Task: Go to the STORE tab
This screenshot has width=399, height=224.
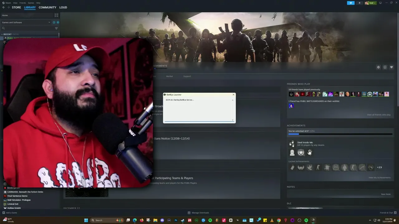Action: [x=17, y=7]
